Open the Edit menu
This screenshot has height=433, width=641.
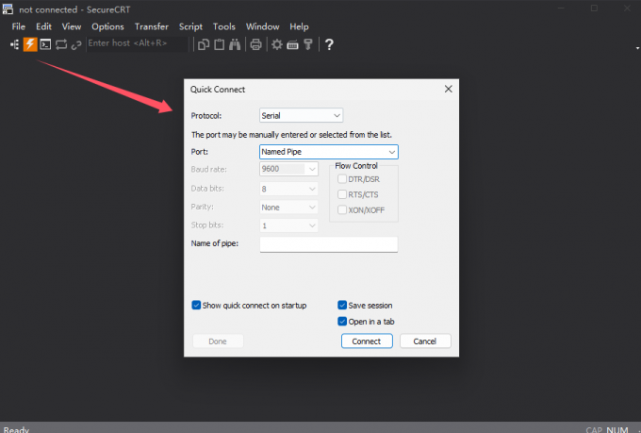click(43, 26)
